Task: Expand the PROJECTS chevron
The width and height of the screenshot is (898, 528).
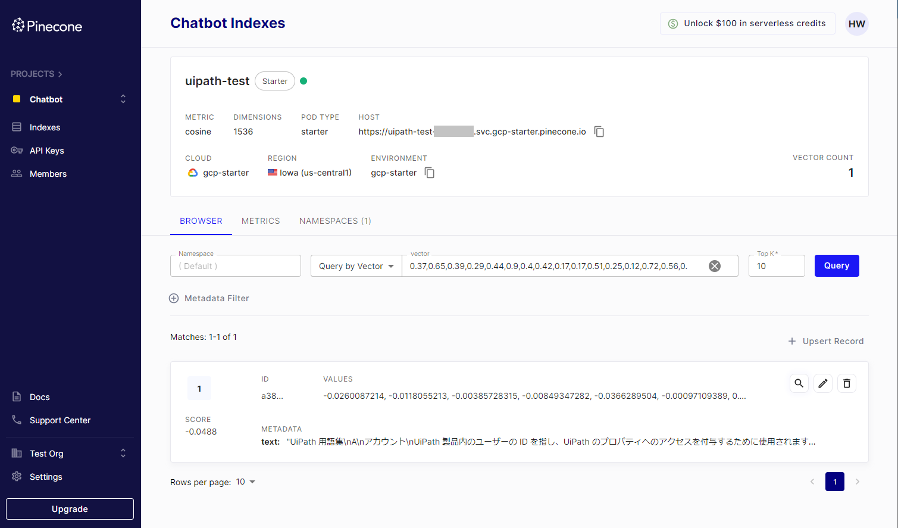Action: 60,74
